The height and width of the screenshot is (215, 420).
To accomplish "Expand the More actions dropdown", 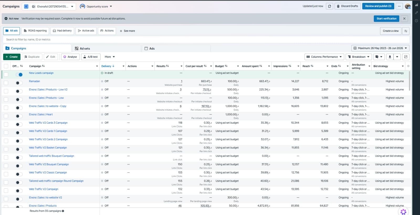I will pyautogui.click(x=110, y=57).
